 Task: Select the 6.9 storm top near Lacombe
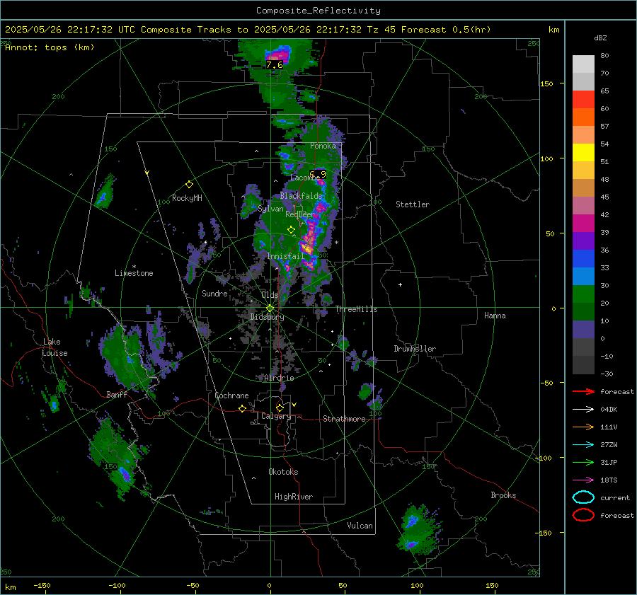[318, 174]
